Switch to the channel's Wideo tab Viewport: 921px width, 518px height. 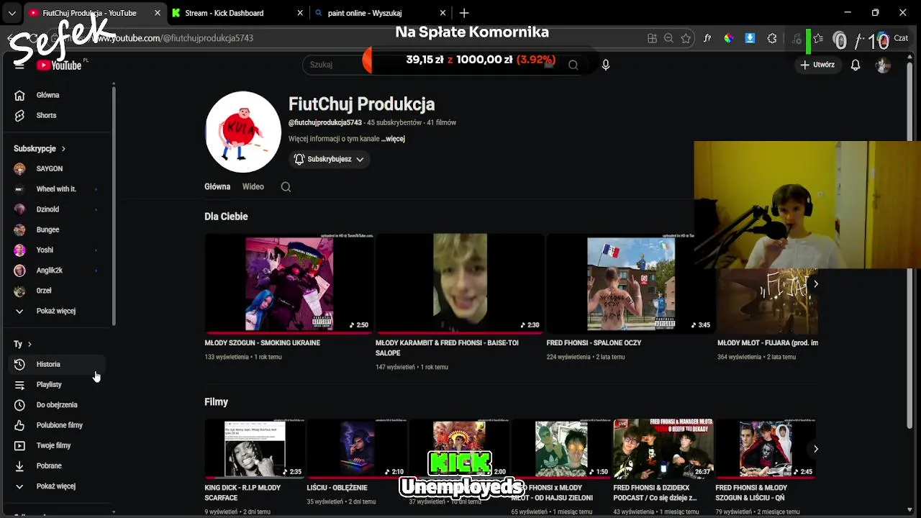(253, 187)
